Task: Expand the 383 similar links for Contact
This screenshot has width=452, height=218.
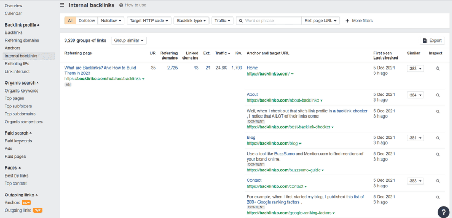Action: pos(415,181)
